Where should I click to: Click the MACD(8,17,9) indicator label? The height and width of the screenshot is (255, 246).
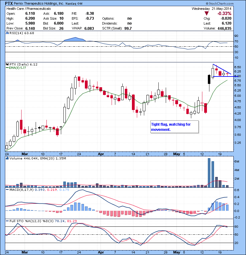[22, 190]
